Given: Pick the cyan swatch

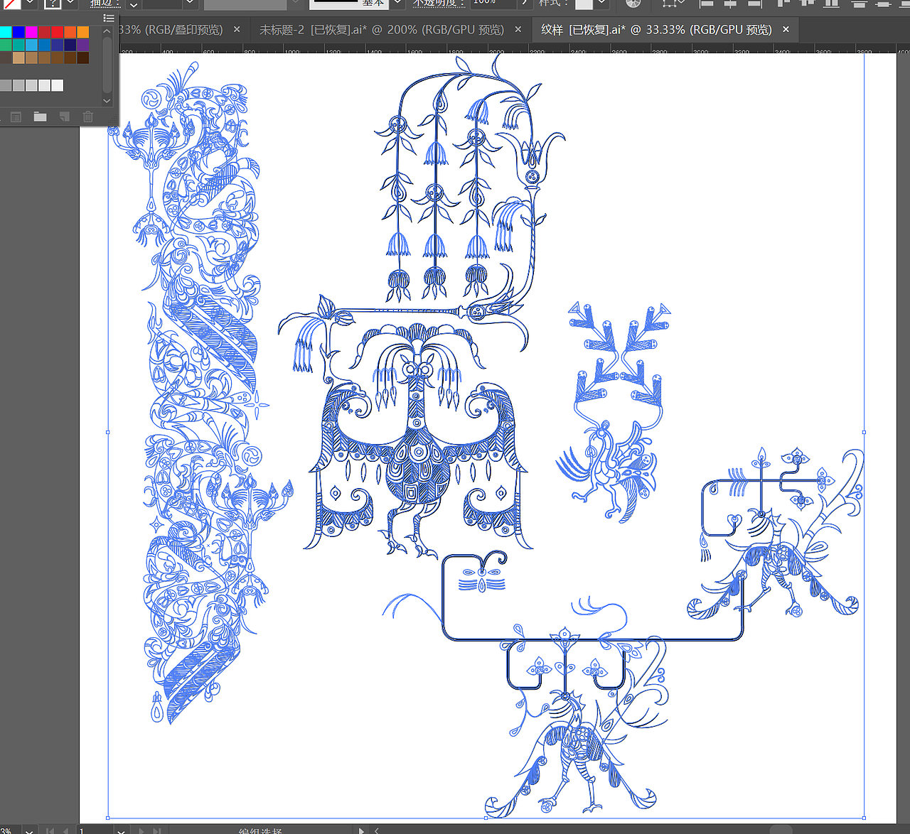Looking at the screenshot, I should [x=6, y=32].
